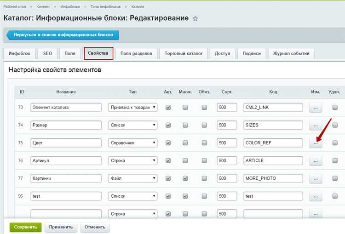Viewport: 345px width, 234px height.
Task: Open edit dialog for MORE_PHOTO property
Action: (x=316, y=178)
